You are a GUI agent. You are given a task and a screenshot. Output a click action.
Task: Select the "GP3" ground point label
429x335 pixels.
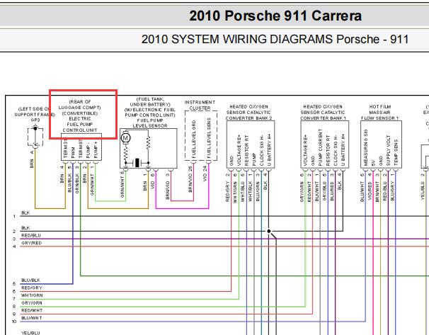[x=35, y=120]
